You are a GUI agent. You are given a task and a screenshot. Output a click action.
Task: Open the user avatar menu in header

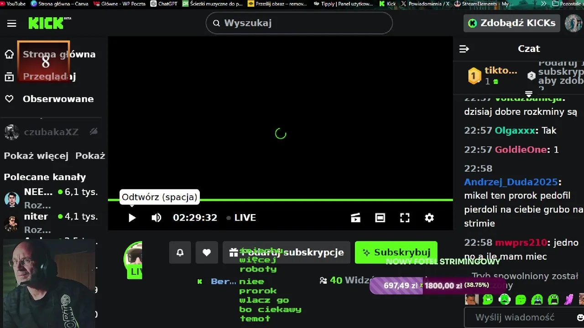(x=574, y=23)
